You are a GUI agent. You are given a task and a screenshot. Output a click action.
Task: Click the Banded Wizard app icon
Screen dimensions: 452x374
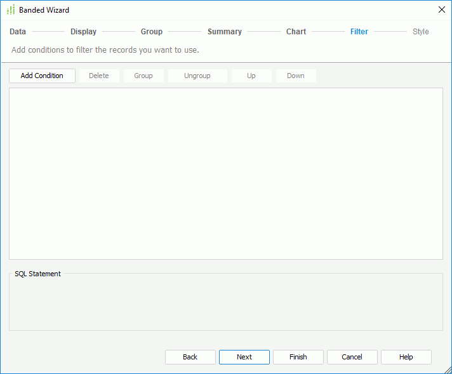[x=11, y=10]
